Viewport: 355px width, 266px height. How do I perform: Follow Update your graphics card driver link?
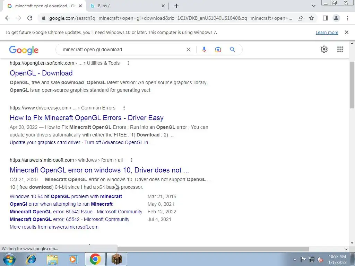pos(45,142)
